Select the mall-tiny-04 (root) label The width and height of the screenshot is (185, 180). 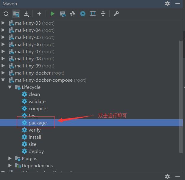35,30
